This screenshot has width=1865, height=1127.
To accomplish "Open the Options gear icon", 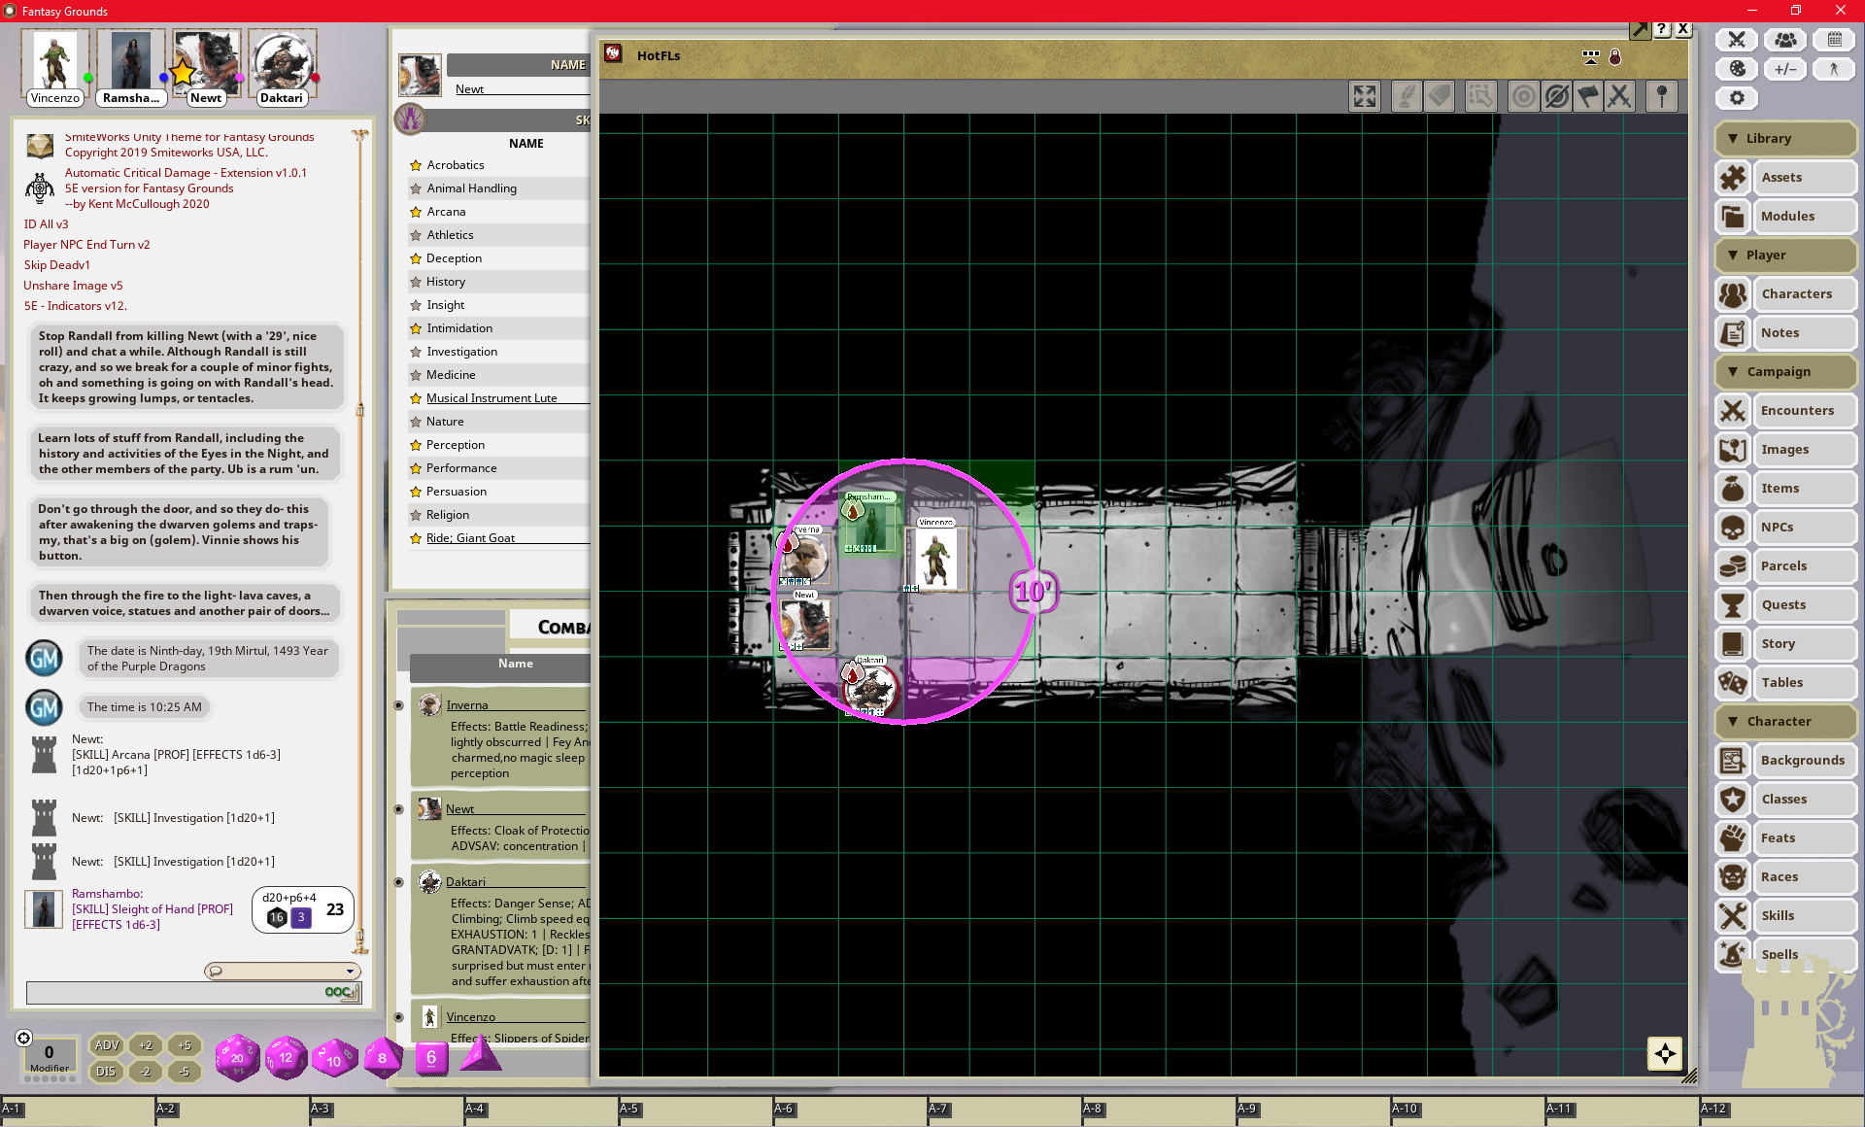I will click(1737, 98).
